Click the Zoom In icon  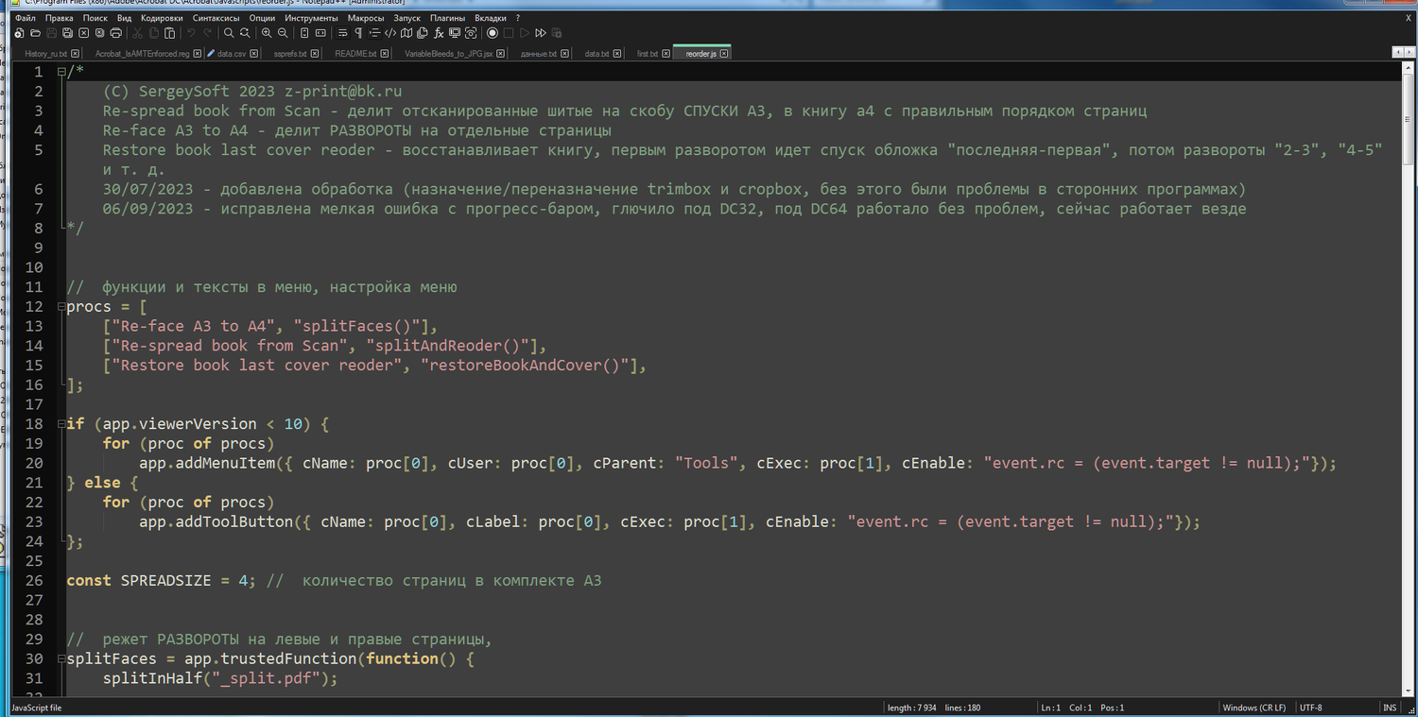267,33
